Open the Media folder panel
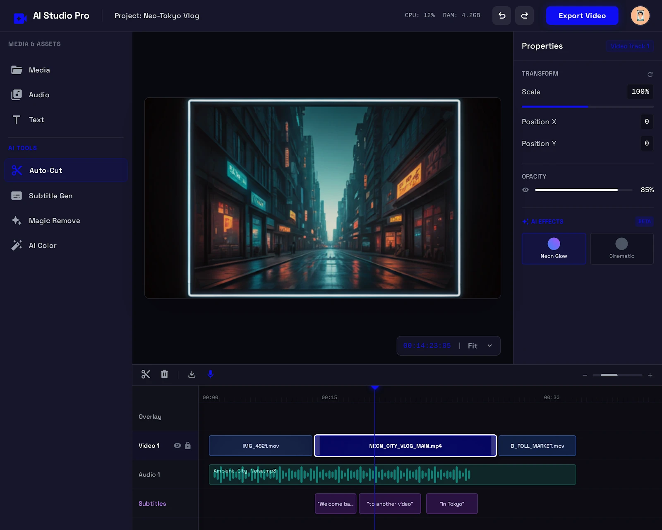 pyautogui.click(x=66, y=70)
